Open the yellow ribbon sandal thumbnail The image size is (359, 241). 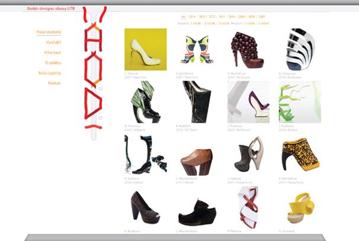[300, 207]
